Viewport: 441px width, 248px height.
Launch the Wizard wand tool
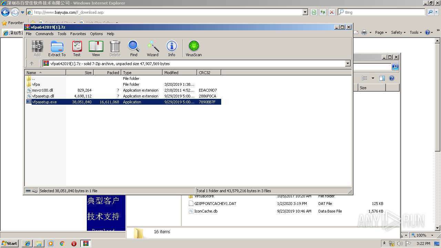[153, 49]
